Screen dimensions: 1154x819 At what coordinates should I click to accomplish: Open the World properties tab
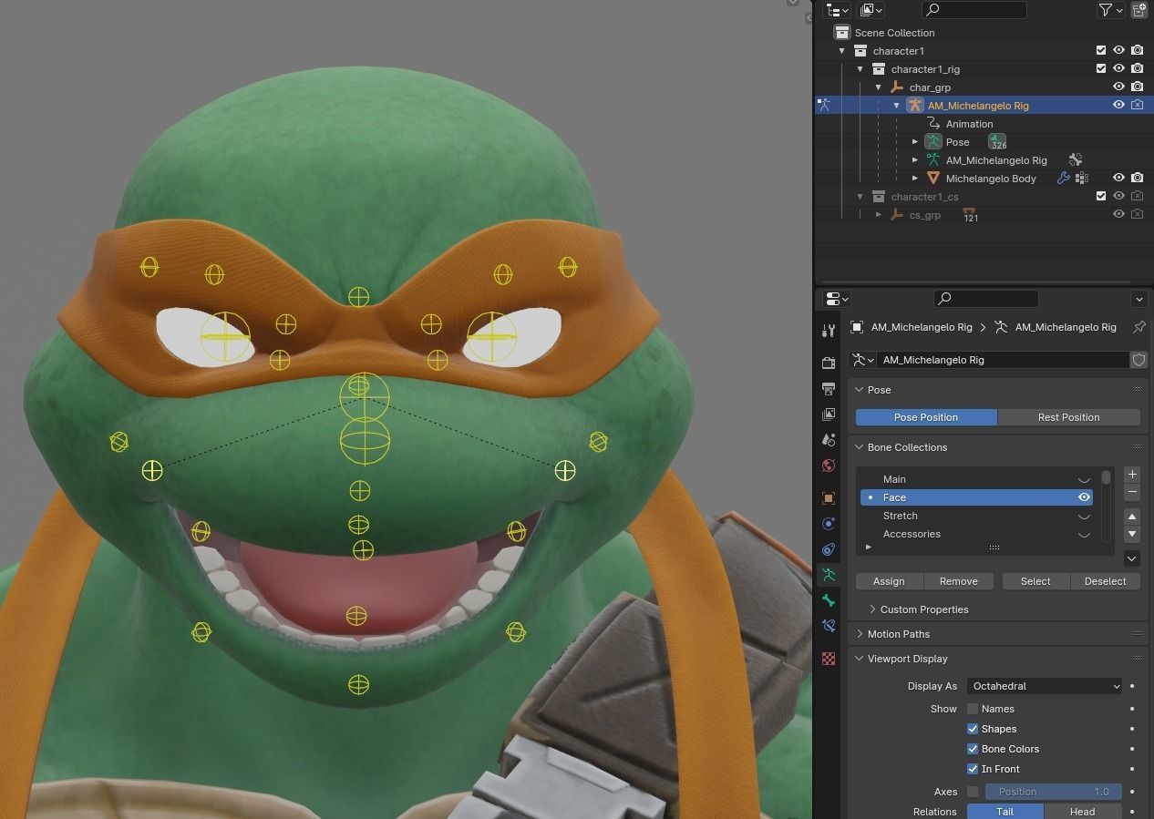[829, 466]
